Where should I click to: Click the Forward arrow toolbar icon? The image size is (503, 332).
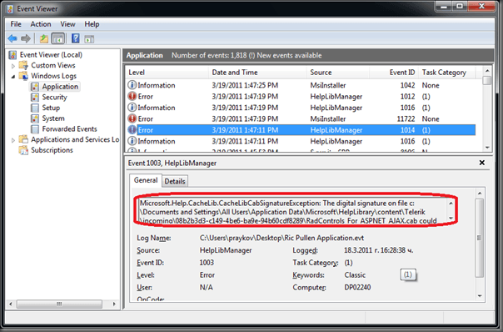tap(26, 39)
